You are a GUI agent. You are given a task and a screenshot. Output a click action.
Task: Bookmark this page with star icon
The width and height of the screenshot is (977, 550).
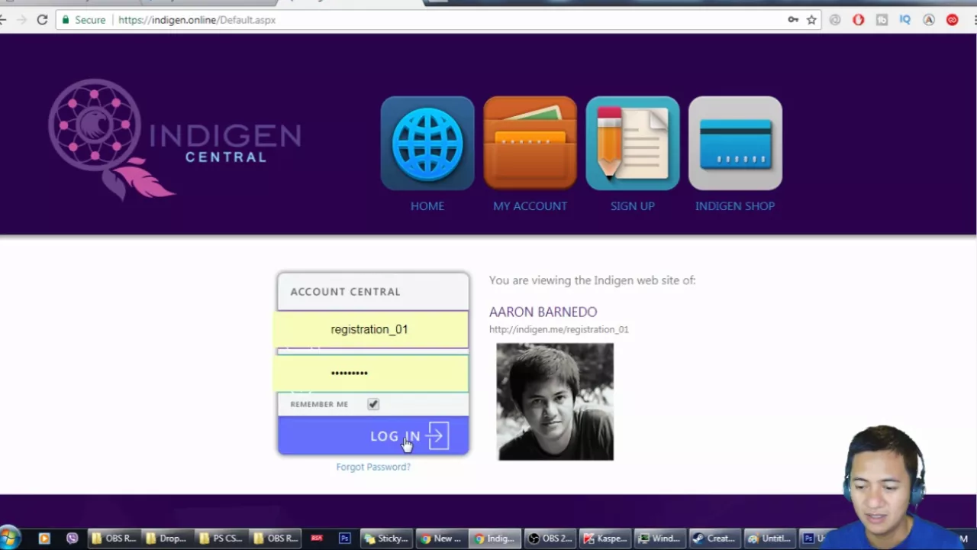811,20
